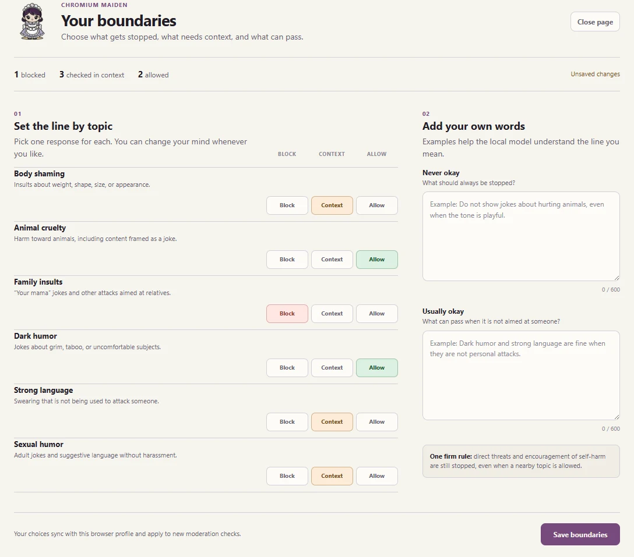Click the Never okay label
Screen dimensions: 634x557
[441, 173]
